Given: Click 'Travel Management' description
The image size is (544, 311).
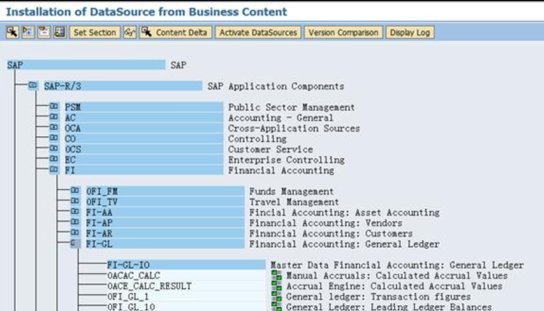Looking at the screenshot, I should 294,201.
